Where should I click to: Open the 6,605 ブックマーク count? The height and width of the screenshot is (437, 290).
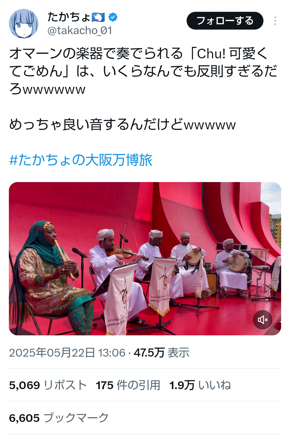click(59, 418)
